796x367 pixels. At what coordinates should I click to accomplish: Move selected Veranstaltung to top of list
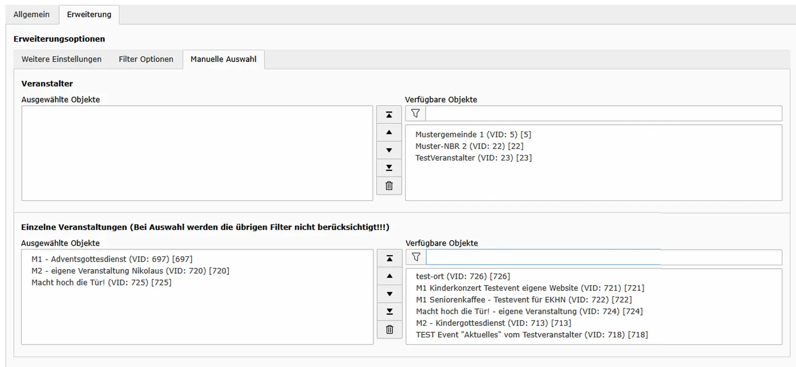click(x=389, y=258)
